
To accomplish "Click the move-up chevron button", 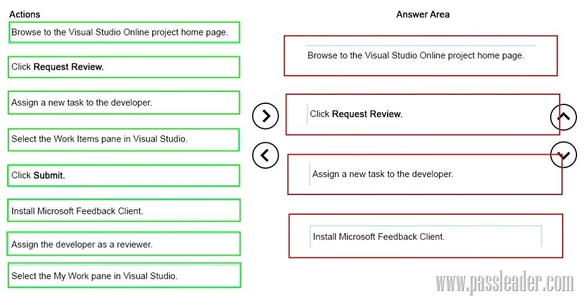I will click(564, 117).
